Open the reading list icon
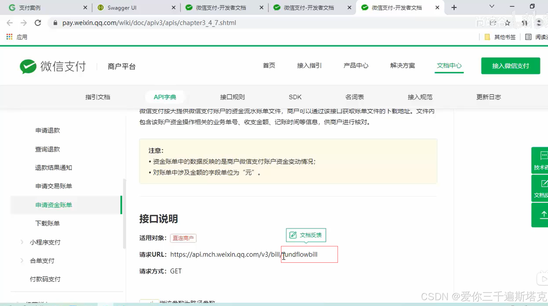548x306 pixels. coord(528,37)
